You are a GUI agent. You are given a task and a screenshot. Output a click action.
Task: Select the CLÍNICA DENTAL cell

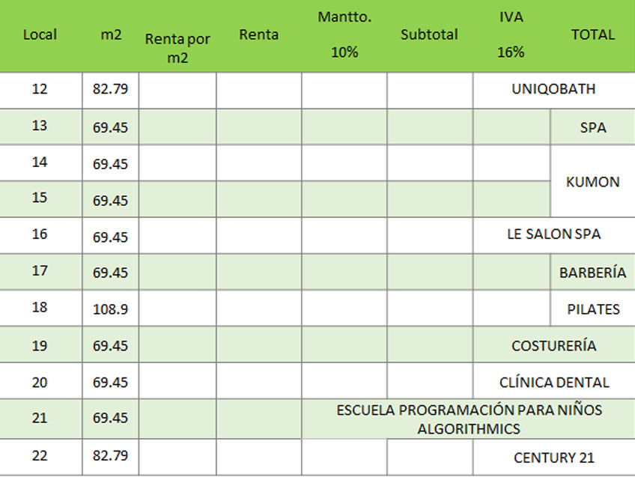pyautogui.click(x=553, y=382)
